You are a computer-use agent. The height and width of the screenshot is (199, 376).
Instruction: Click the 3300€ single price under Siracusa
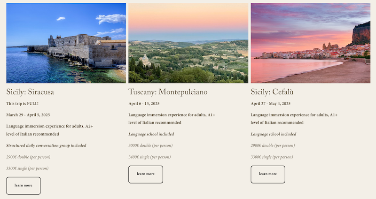[27, 168]
